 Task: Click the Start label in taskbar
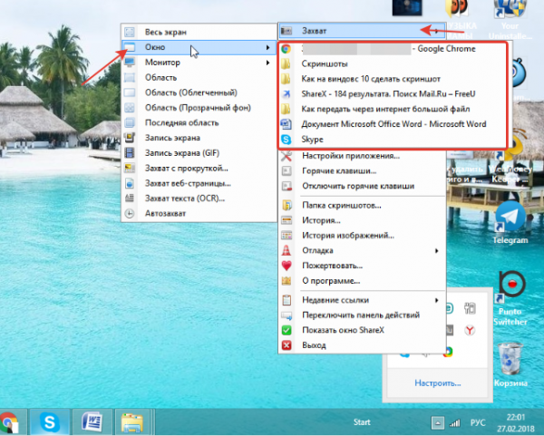pyautogui.click(x=362, y=422)
